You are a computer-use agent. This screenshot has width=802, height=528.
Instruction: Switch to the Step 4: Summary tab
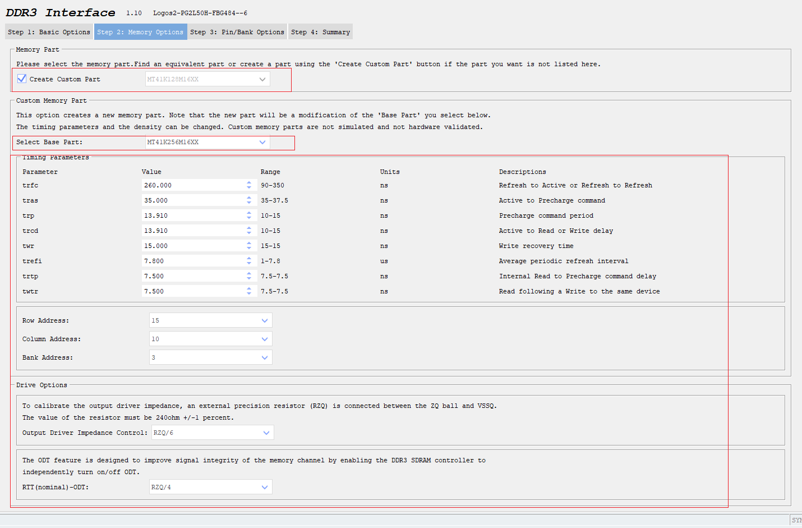320,31
